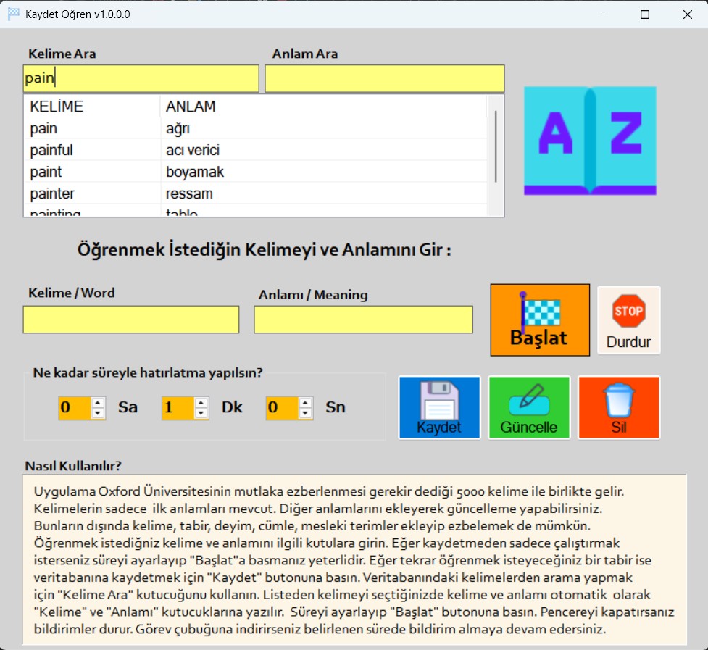Click the Sil trash can button
The image size is (708, 650).
pos(619,407)
